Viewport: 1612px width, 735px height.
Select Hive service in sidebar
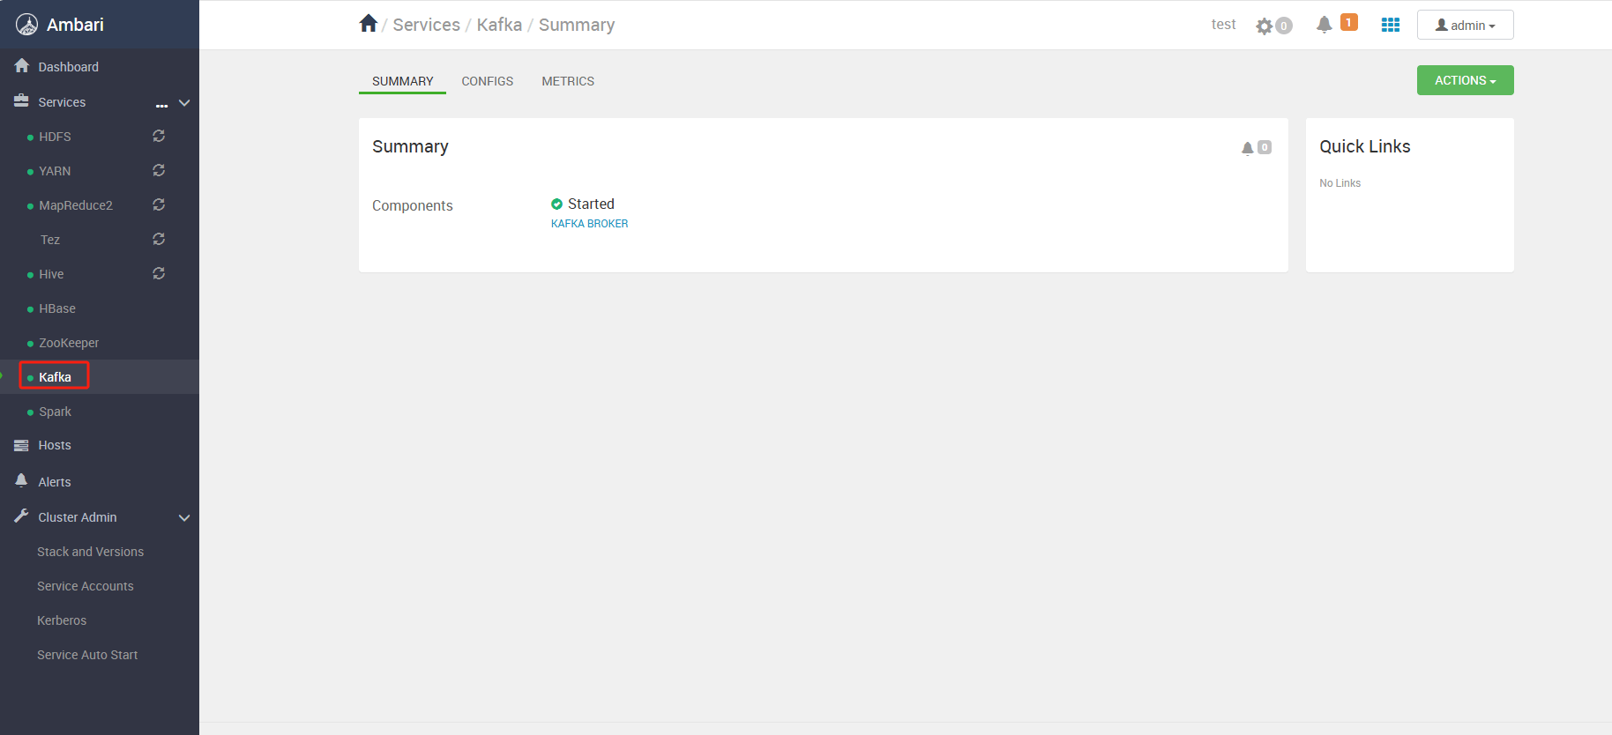[x=51, y=274]
